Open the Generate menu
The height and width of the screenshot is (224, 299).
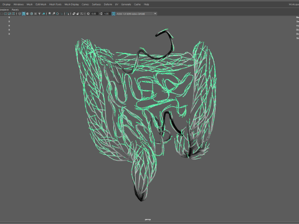click(126, 4)
